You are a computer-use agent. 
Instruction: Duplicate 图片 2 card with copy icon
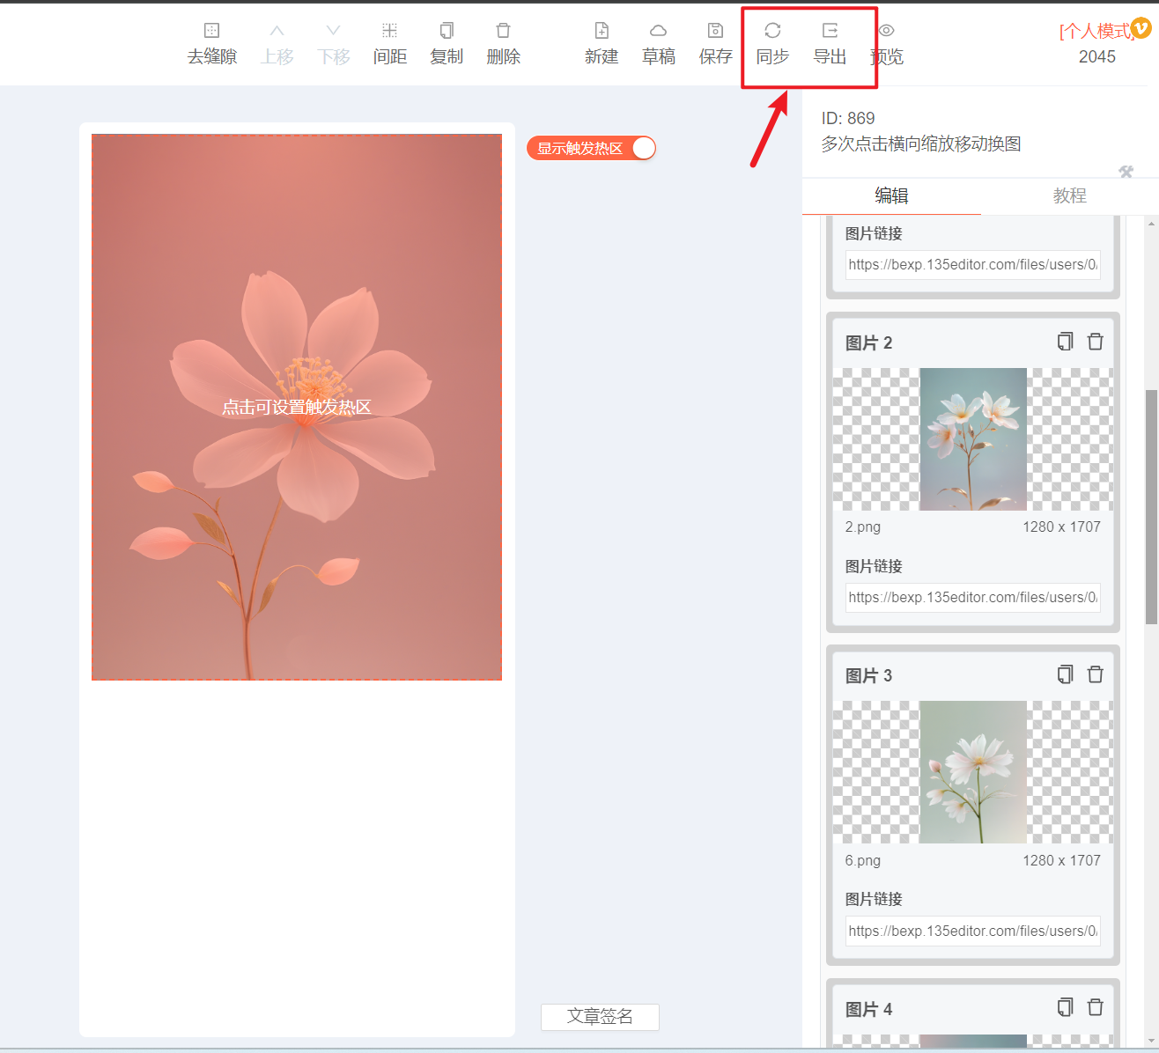(x=1066, y=342)
